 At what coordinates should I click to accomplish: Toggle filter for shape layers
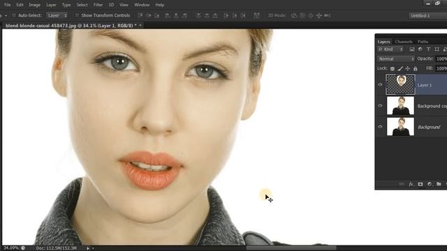click(x=437, y=50)
